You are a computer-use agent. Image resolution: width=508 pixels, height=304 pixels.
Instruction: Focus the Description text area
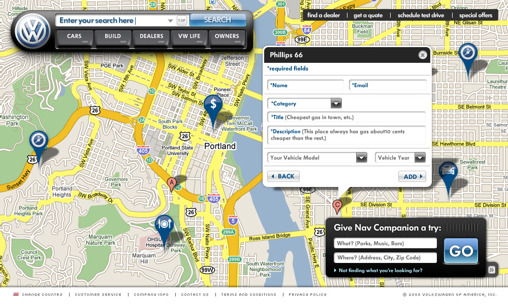click(346, 135)
